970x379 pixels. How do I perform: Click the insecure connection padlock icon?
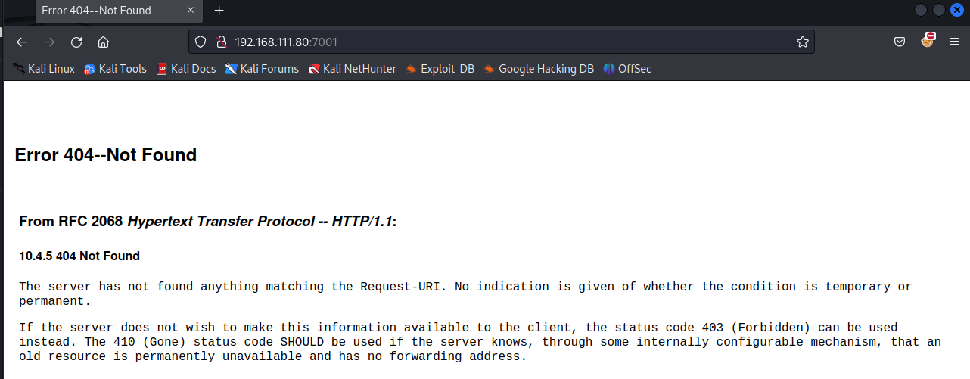pyautogui.click(x=221, y=42)
